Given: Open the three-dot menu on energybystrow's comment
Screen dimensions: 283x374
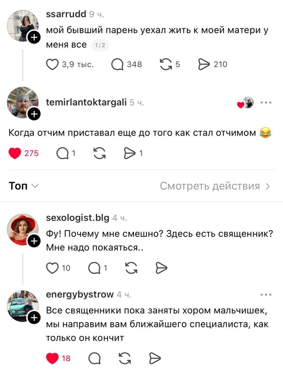Looking at the screenshot, I should coord(266,294).
